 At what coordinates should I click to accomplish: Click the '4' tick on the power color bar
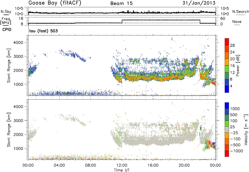click(x=231, y=86)
